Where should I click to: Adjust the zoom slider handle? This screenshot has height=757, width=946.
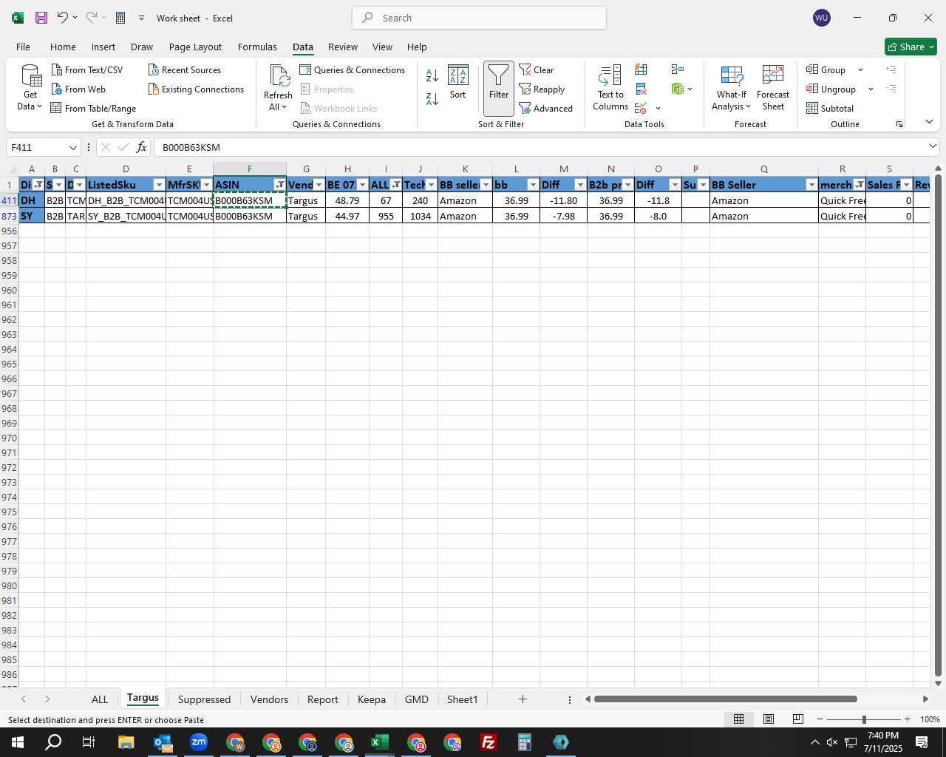tap(863, 719)
